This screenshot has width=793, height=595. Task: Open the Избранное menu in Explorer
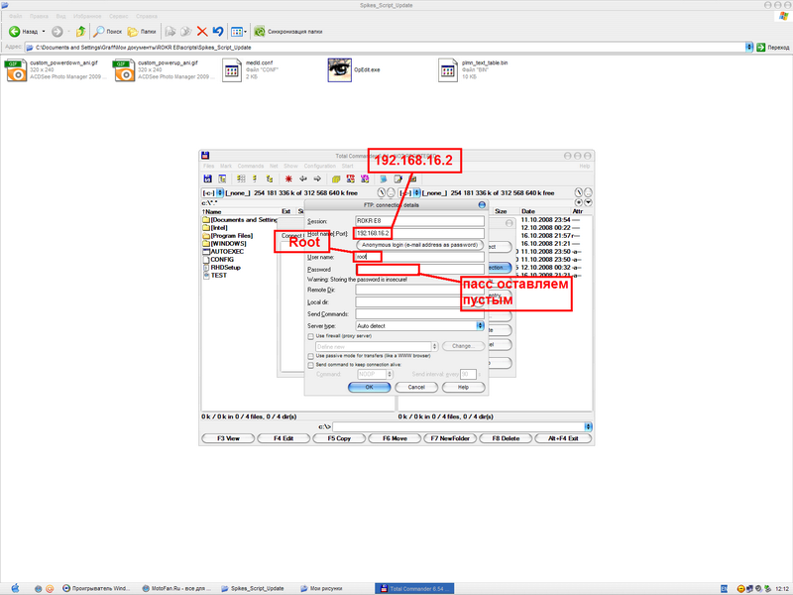pos(87,16)
